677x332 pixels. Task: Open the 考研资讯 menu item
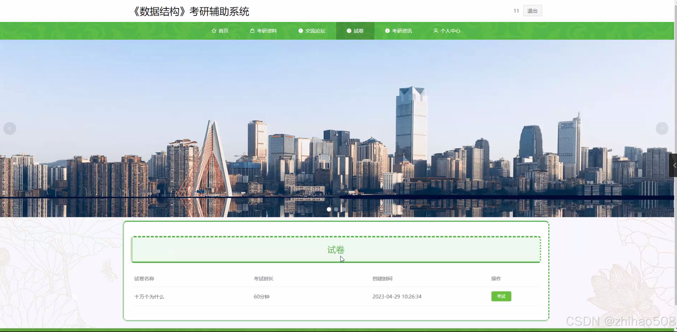[x=399, y=31]
